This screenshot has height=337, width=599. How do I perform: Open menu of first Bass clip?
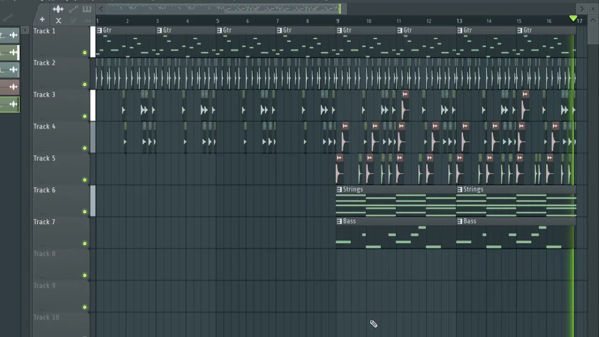point(339,221)
